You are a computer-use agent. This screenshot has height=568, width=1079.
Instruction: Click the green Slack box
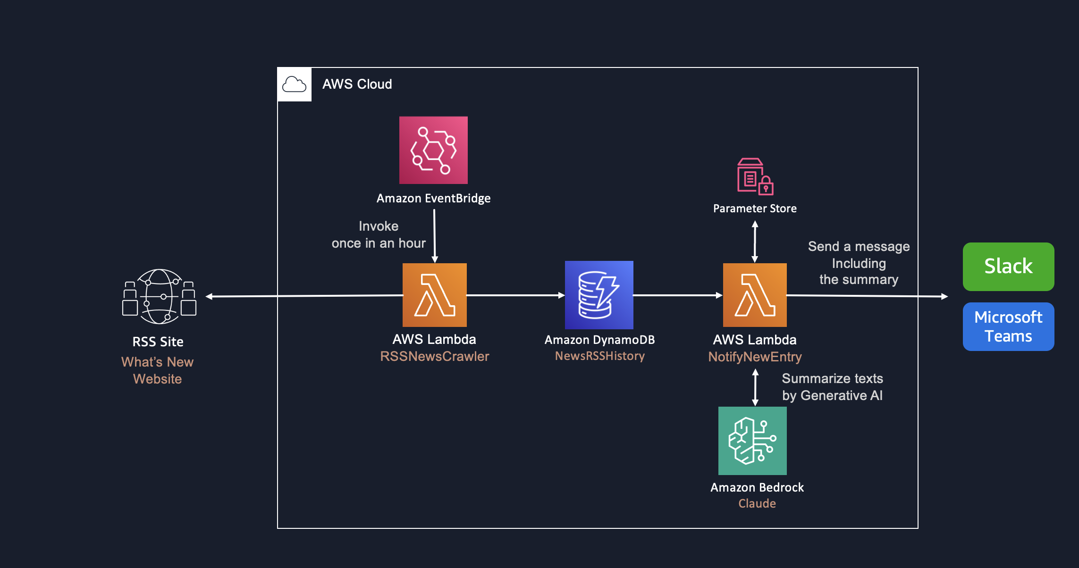1008,267
